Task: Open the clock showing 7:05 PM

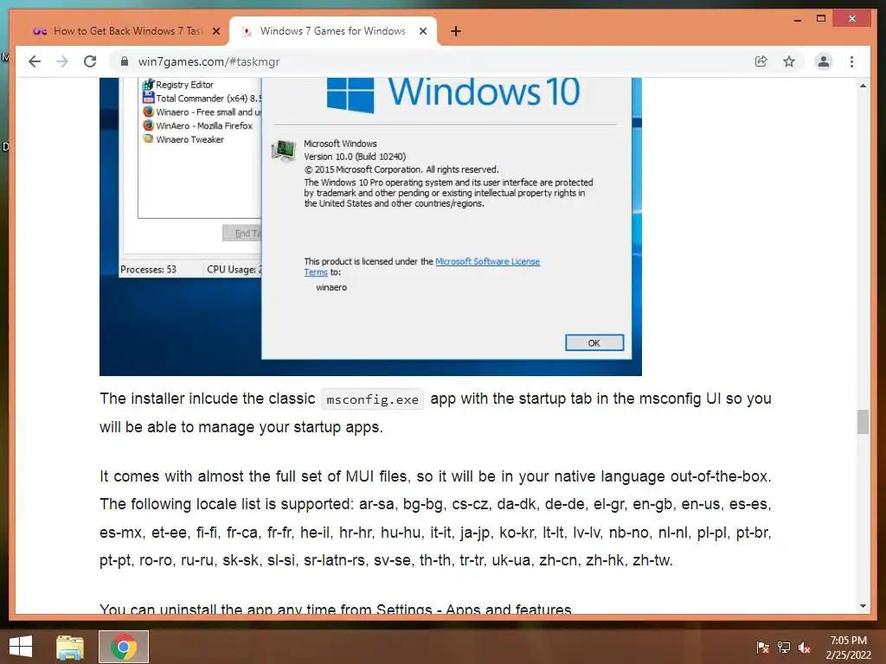Action: pyautogui.click(x=848, y=648)
